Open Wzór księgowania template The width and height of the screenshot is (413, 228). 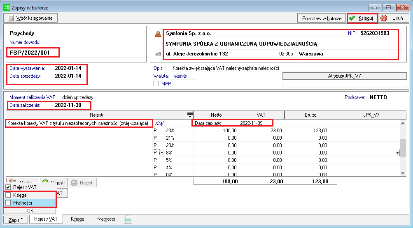coord(30,18)
